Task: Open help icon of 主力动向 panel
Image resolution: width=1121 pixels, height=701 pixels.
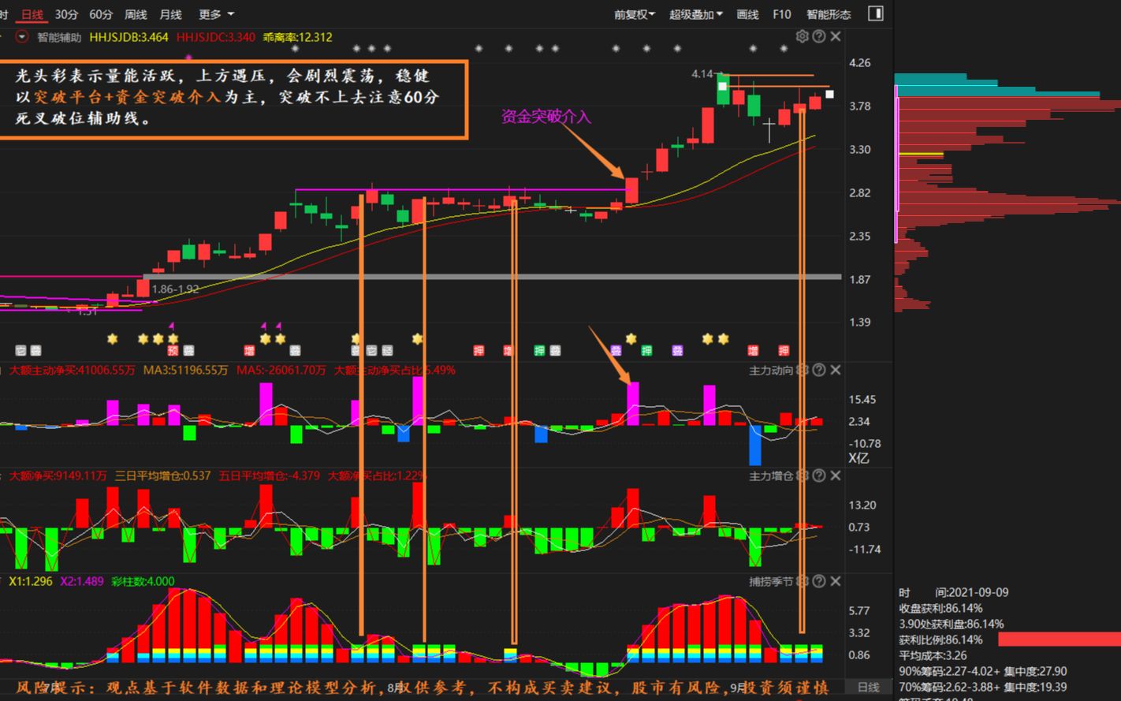Action: tap(819, 370)
